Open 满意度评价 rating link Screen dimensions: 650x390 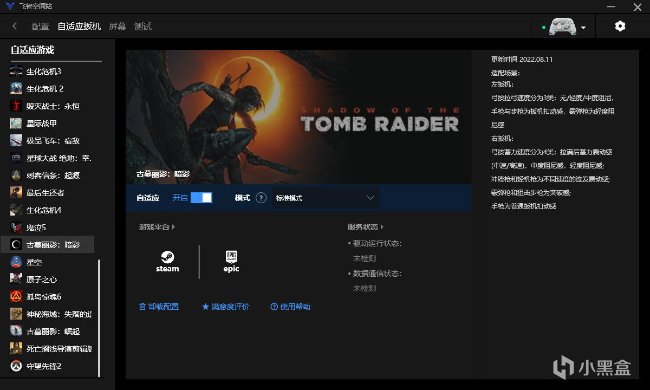[226, 307]
